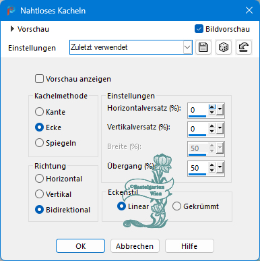The image size is (260, 261).
Task: Close the Nahtloses Kacheln dialog
Action: (x=249, y=10)
